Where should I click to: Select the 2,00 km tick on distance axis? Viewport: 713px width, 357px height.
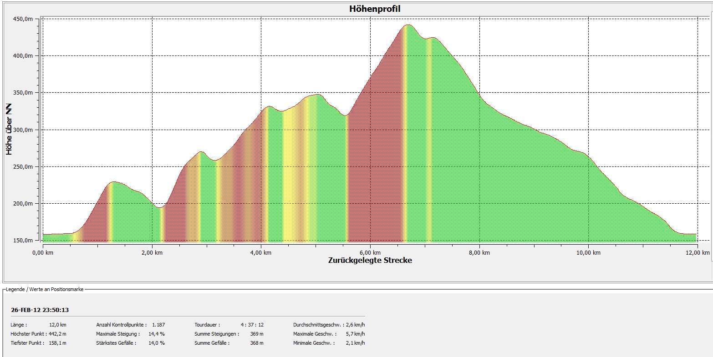[x=152, y=252]
